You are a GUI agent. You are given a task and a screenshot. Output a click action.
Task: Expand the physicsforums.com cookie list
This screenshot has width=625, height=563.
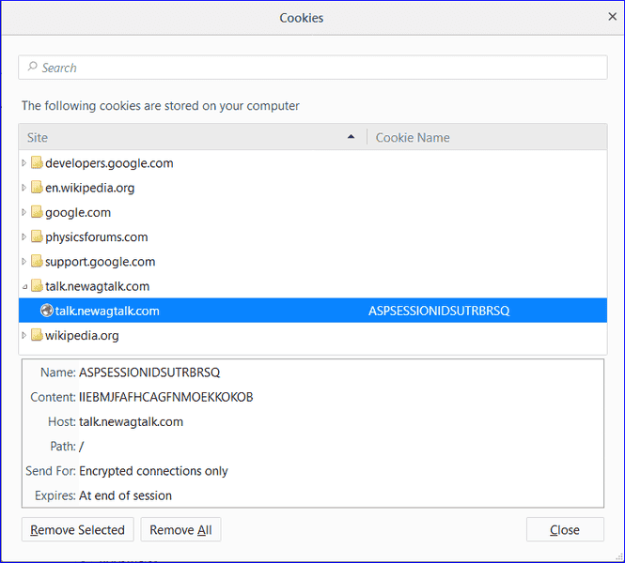(x=24, y=237)
